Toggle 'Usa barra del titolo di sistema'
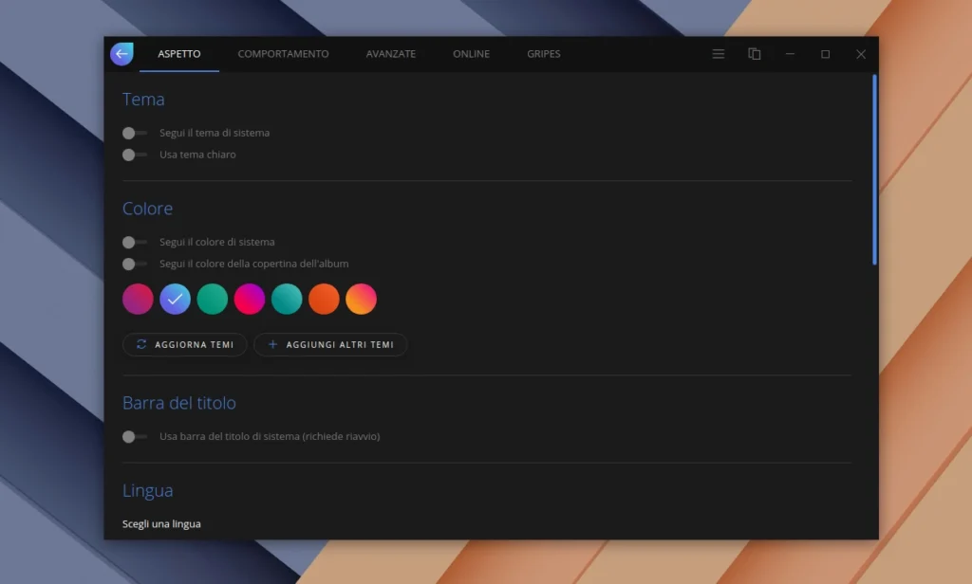The width and height of the screenshot is (972, 584). point(134,437)
